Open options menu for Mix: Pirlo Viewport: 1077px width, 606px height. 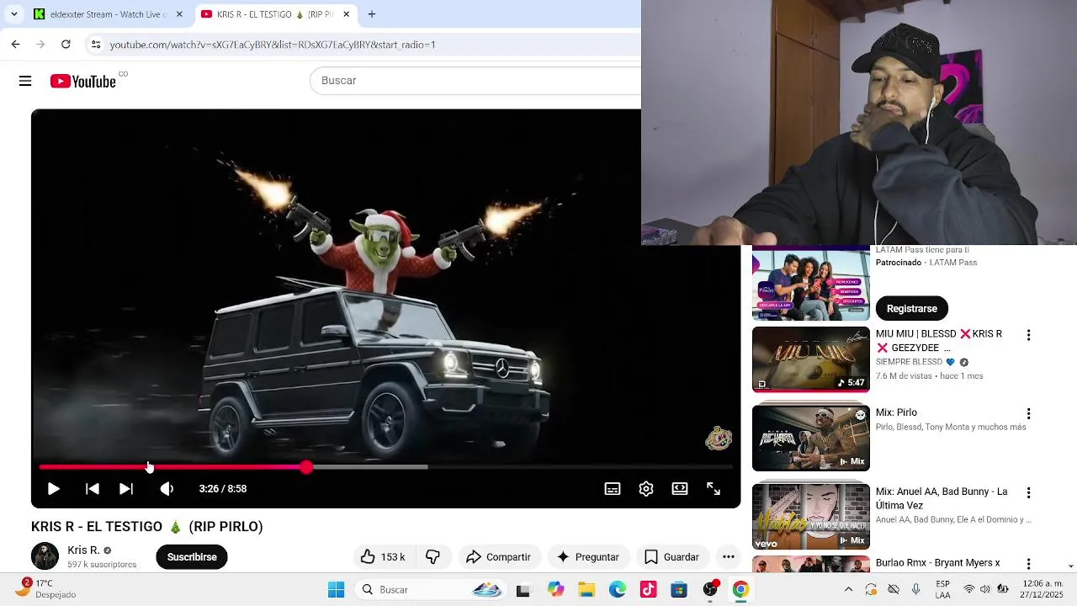[1028, 414]
